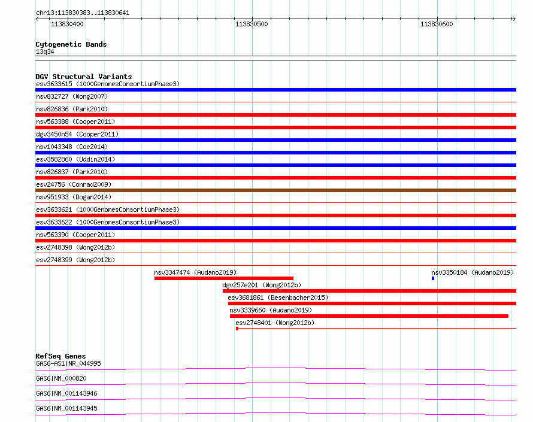Open variant nsv826837 (Park2010) label
The image size is (533, 422).
click(x=72, y=172)
